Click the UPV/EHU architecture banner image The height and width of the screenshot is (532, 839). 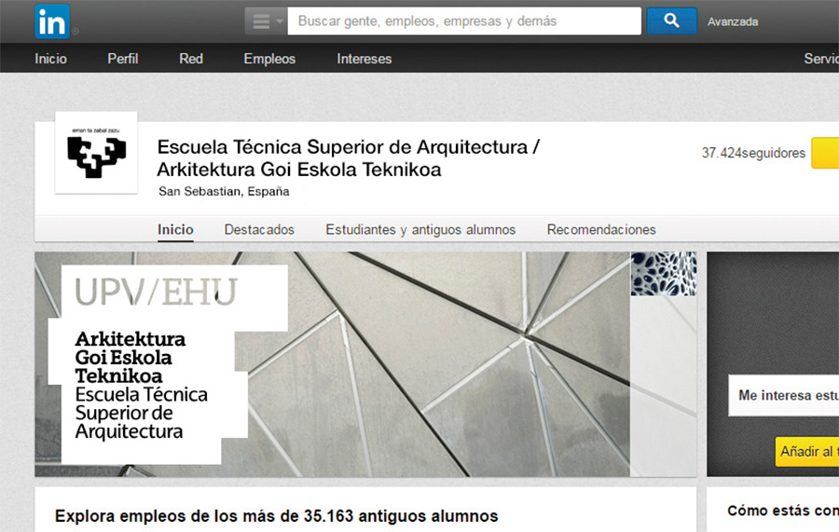click(365, 364)
